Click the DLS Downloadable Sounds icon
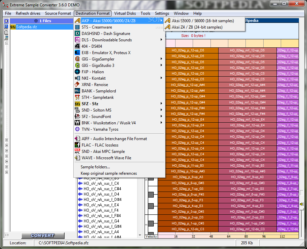This screenshot has width=307, height=249. (x=78, y=40)
